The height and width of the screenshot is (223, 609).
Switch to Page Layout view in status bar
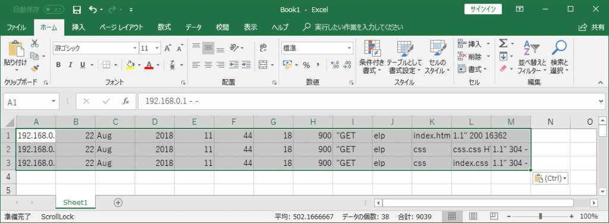pos(473,216)
